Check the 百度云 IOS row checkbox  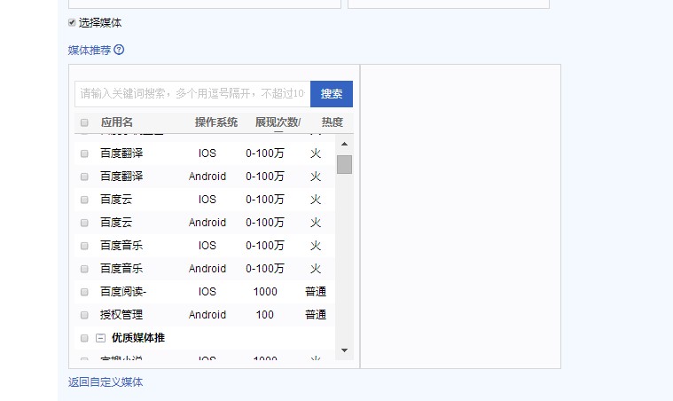[x=84, y=200]
